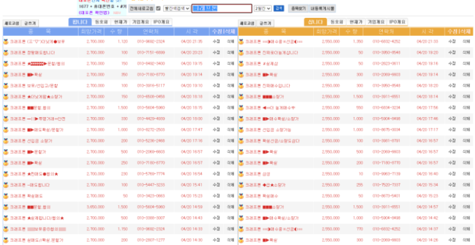Screen dimensions: 475x245
Task: Click medal icon in buy row 04/20 17:17
Action: pos(241,130)
